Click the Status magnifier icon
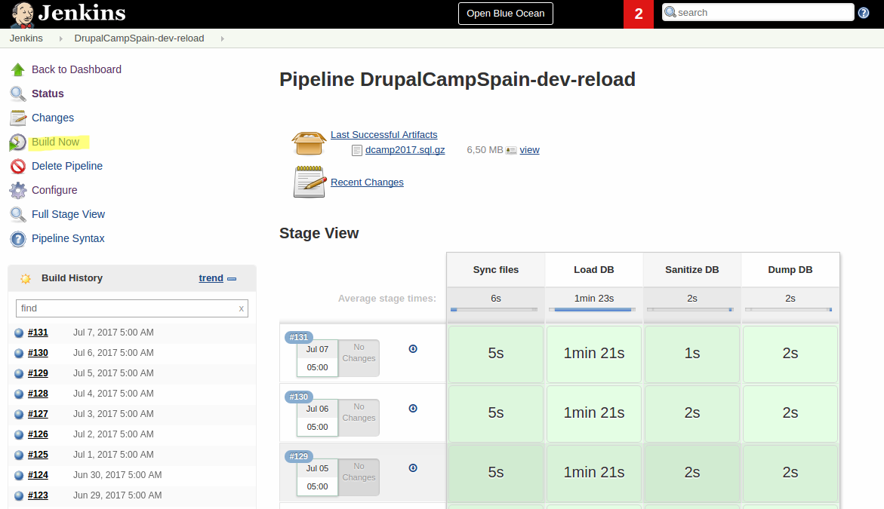Image resolution: width=884 pixels, height=509 pixels. [18, 94]
